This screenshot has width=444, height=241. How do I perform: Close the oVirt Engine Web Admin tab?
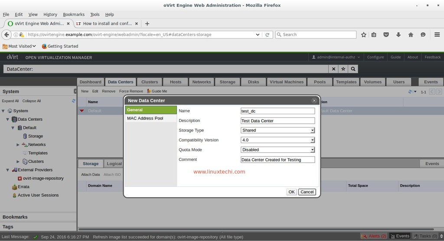click(x=68, y=24)
